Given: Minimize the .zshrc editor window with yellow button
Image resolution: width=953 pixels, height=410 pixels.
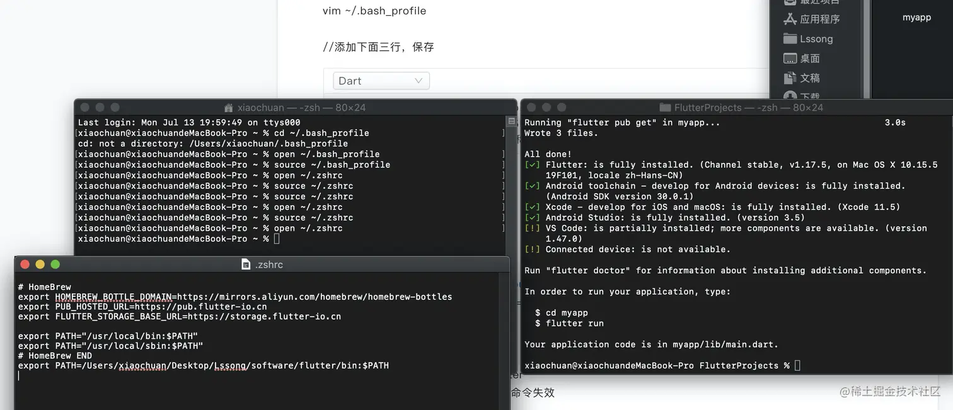Looking at the screenshot, I should pos(40,264).
